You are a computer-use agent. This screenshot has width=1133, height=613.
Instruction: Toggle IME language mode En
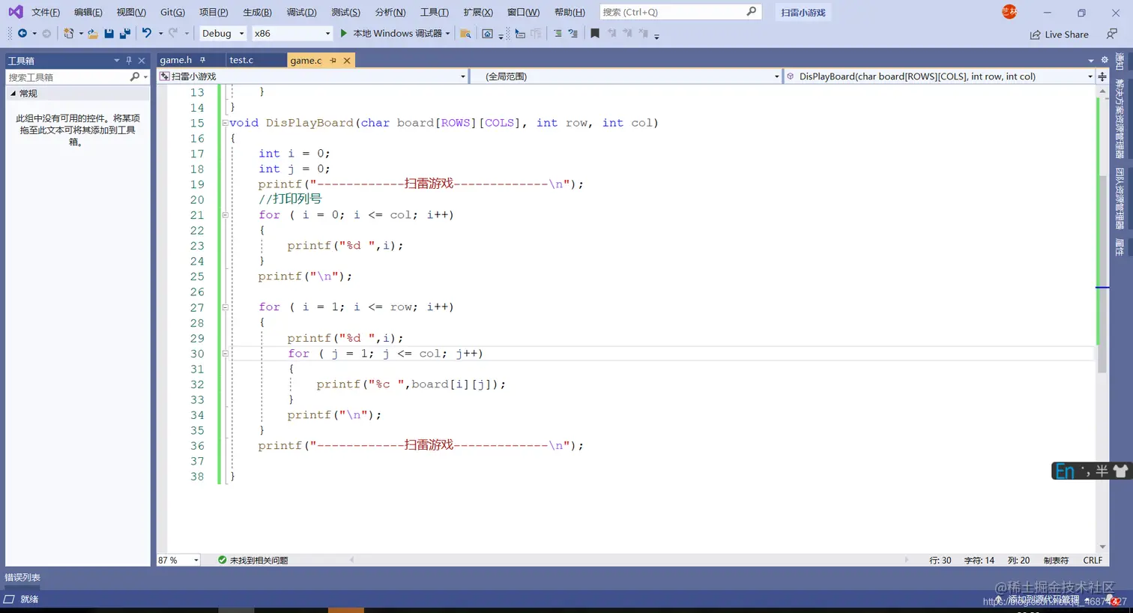1065,471
